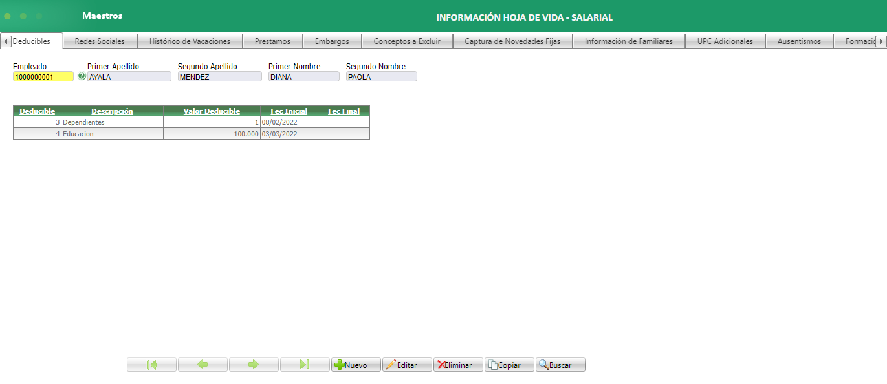Open Captura de Novedades Fijas tab

coord(512,41)
